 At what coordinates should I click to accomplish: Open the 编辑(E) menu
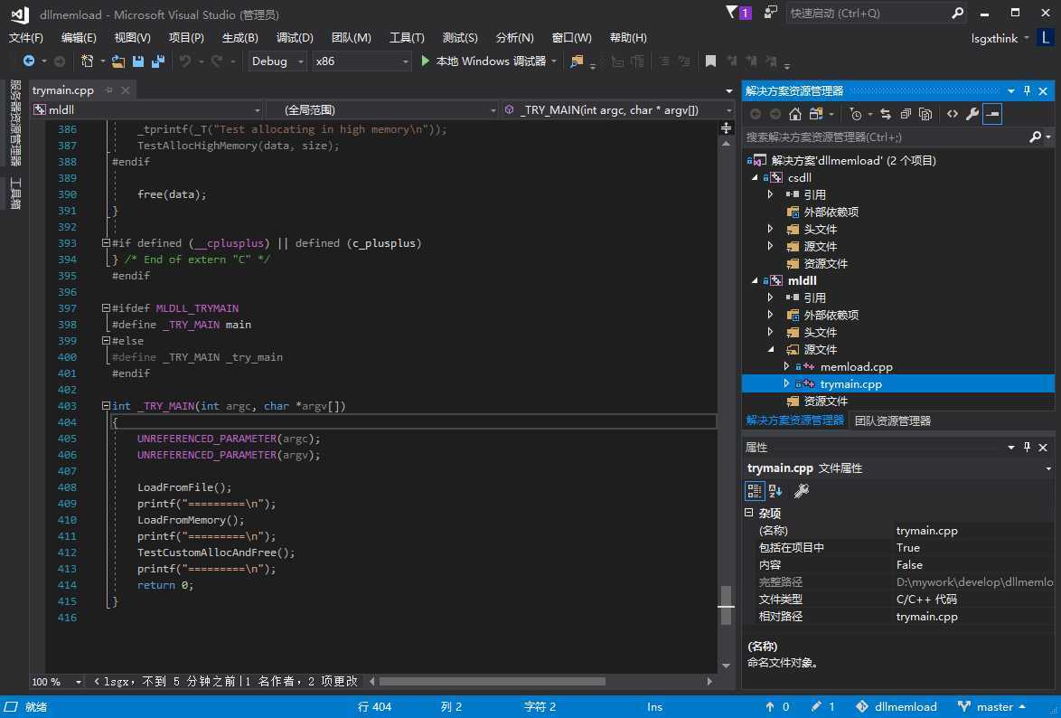tap(79, 38)
